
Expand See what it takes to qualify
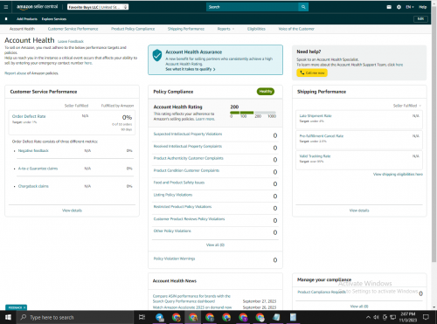[191, 69]
